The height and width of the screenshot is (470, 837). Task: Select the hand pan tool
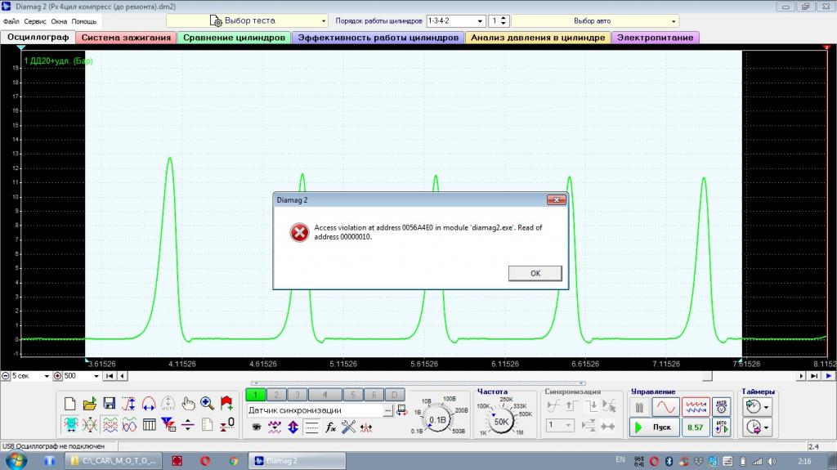tap(188, 403)
